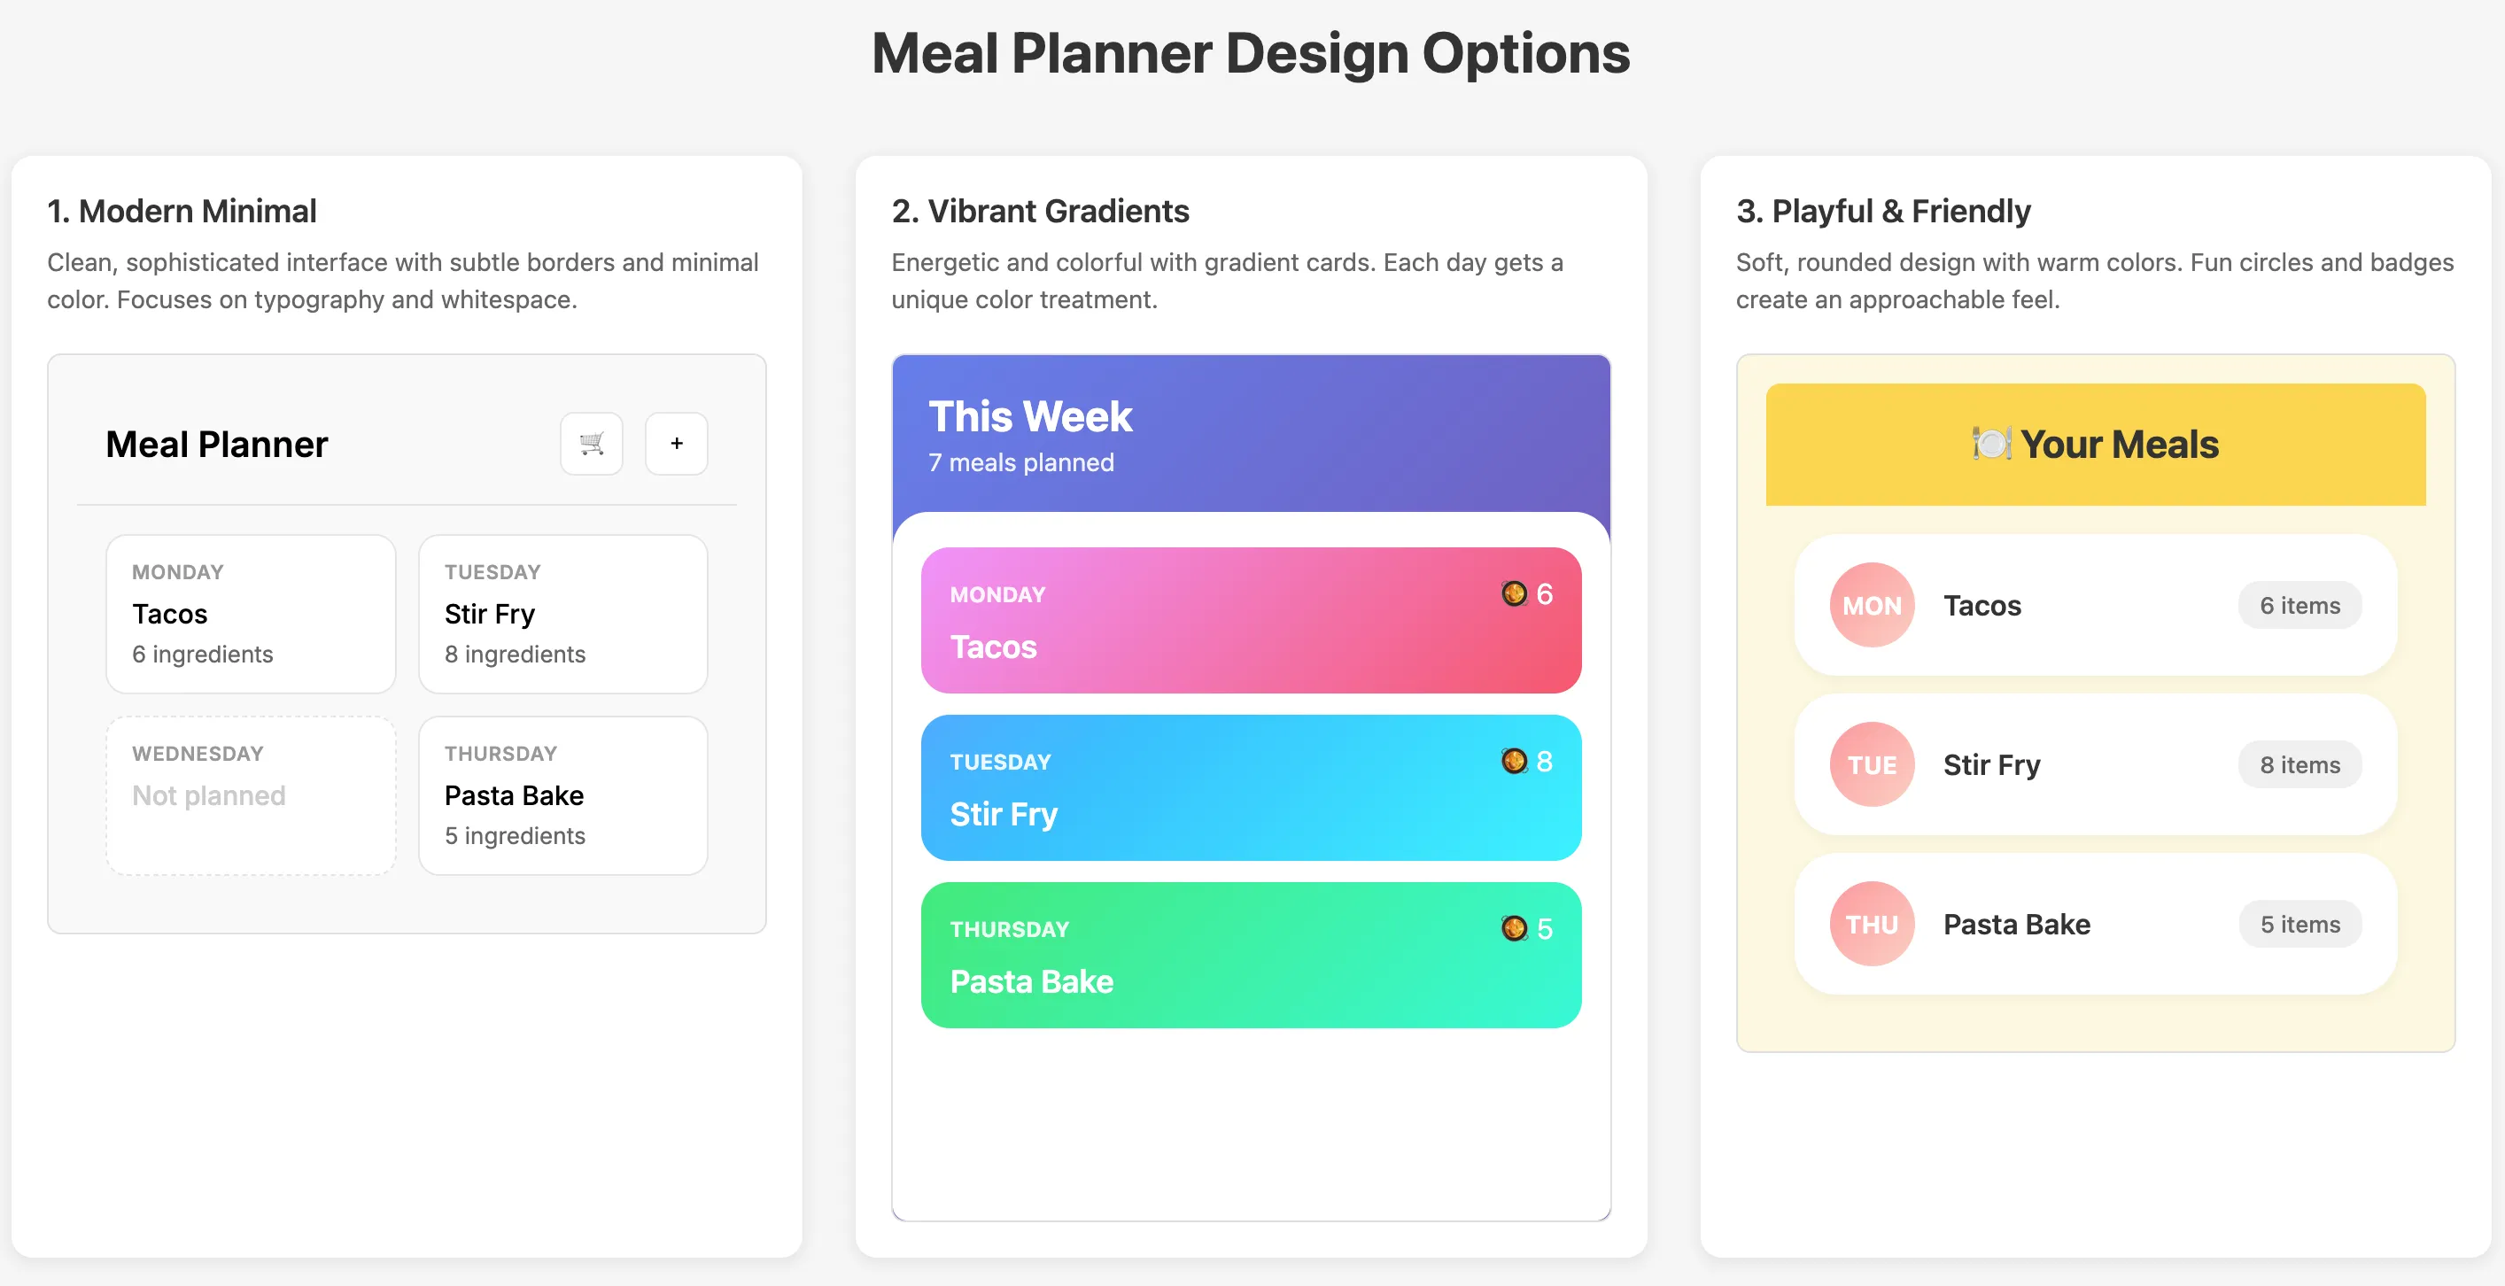Click the 5 items badge beside Pasta Bake
The width and height of the screenshot is (2505, 1286).
coord(2299,924)
